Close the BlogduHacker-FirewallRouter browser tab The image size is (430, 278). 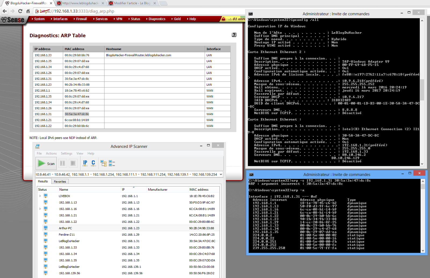point(51,3)
